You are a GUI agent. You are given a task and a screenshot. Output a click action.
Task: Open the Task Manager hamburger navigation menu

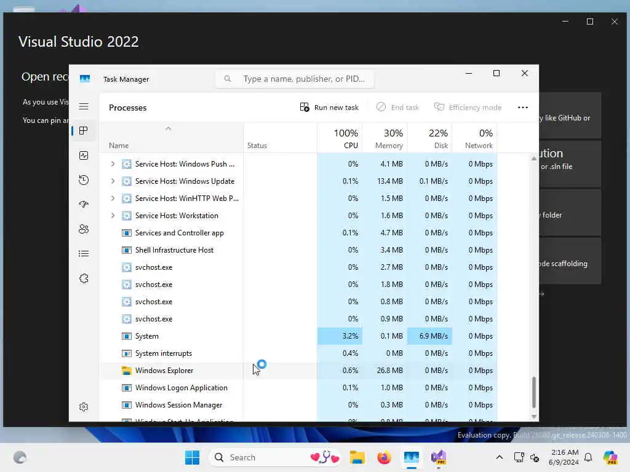point(84,106)
